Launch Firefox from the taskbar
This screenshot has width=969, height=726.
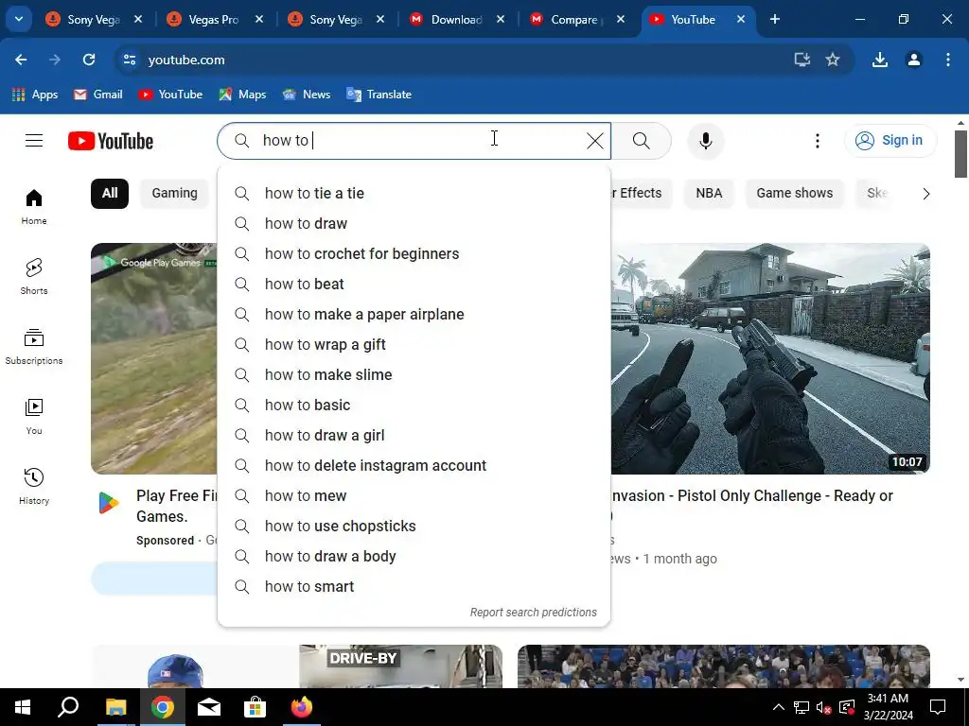click(302, 707)
